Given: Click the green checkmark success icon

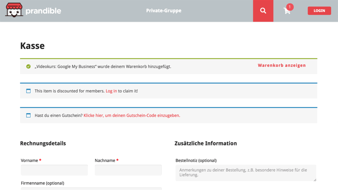Looking at the screenshot, I should [x=28, y=67].
